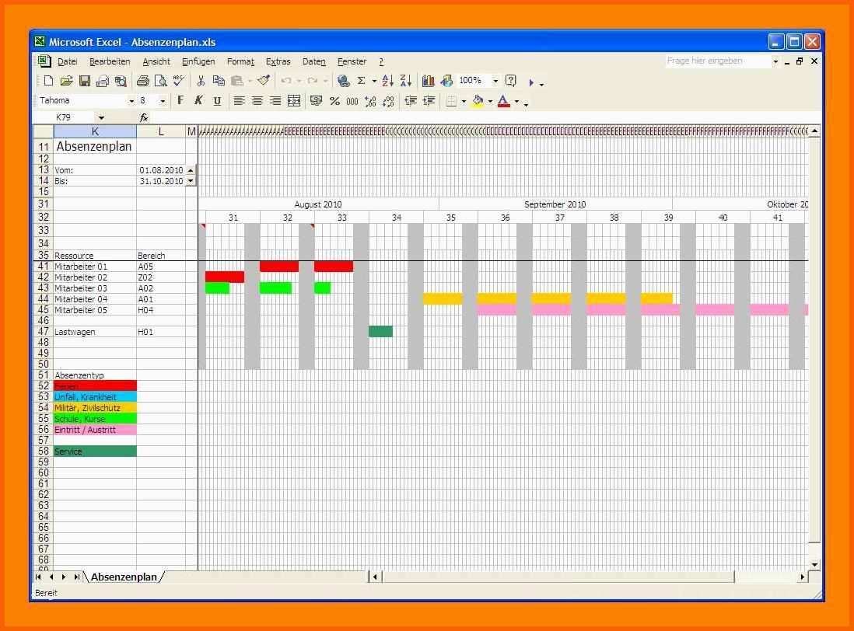The height and width of the screenshot is (631, 854).
Task: Open the 100% zoom dropdown
Action: point(495,81)
